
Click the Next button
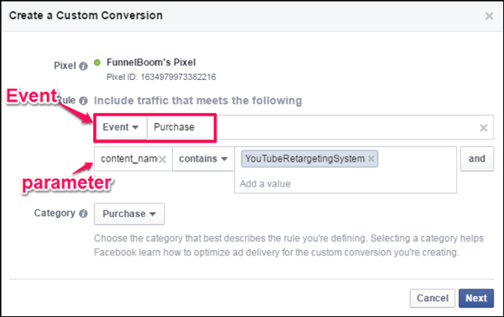click(x=476, y=298)
